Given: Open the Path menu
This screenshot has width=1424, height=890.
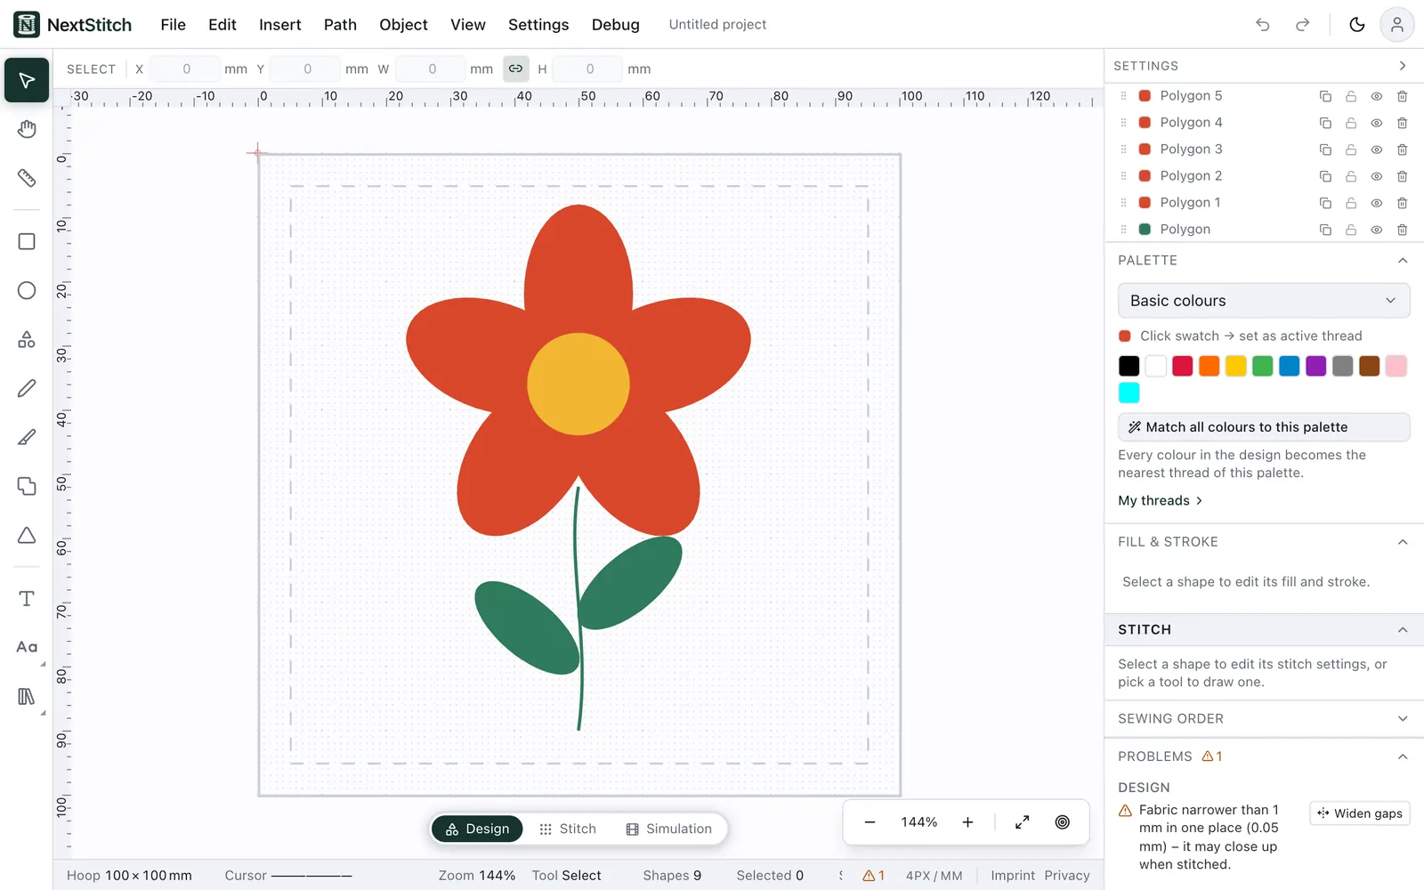Looking at the screenshot, I should coord(340,25).
